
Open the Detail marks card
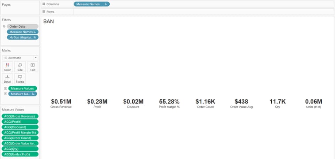[8, 79]
